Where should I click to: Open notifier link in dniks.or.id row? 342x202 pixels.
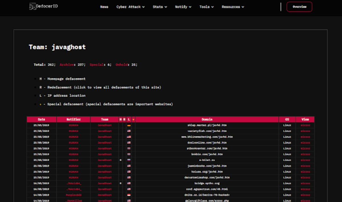click(74, 195)
